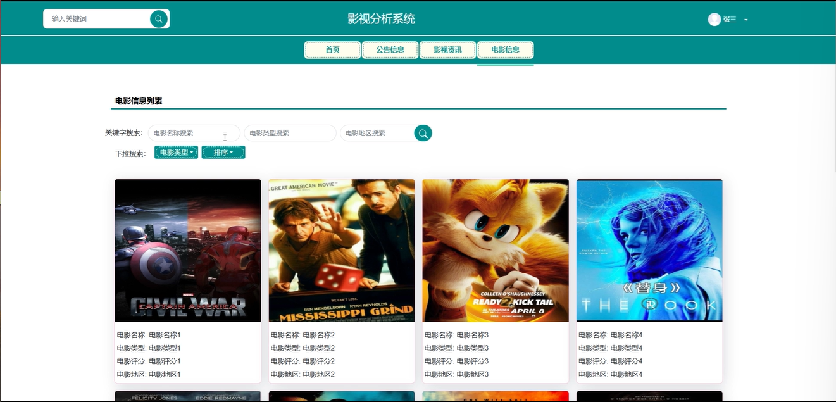Click the keyword search magnifier button
This screenshot has height=402, width=836.
(423, 133)
